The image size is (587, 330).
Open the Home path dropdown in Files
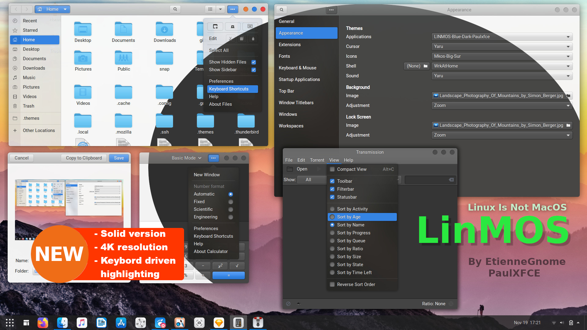[x=52, y=9]
